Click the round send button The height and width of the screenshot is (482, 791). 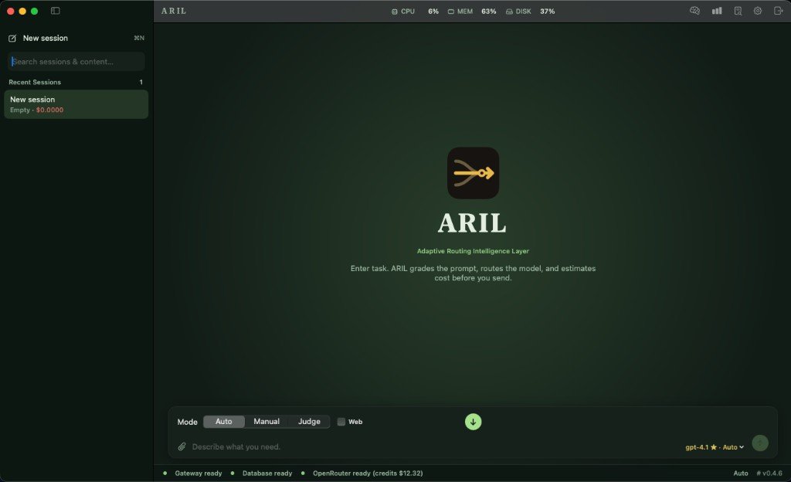click(760, 443)
